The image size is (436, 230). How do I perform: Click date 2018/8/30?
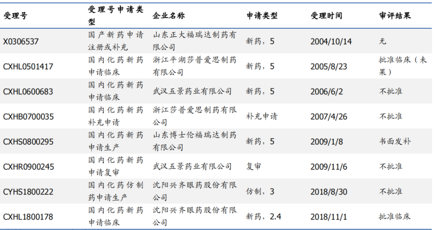(x=329, y=192)
